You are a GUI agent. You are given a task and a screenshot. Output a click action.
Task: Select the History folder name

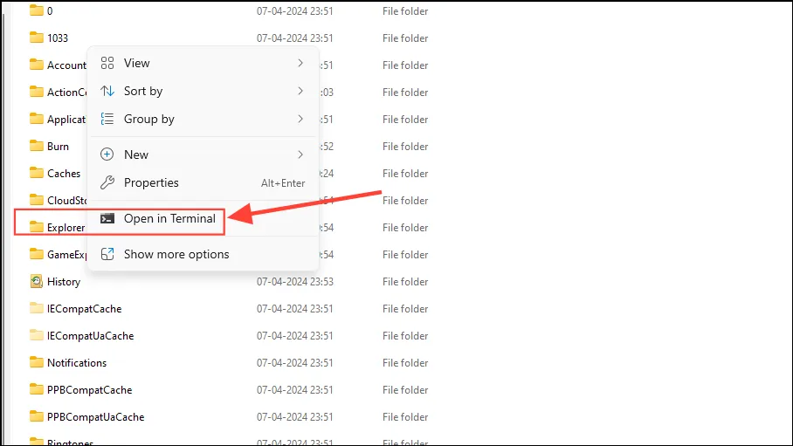coord(64,282)
